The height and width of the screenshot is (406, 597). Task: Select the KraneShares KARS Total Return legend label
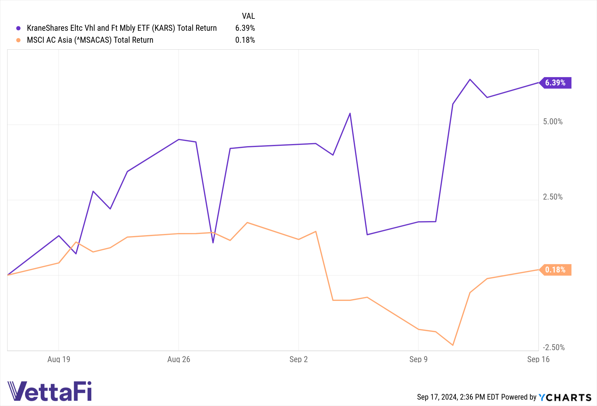click(x=122, y=28)
